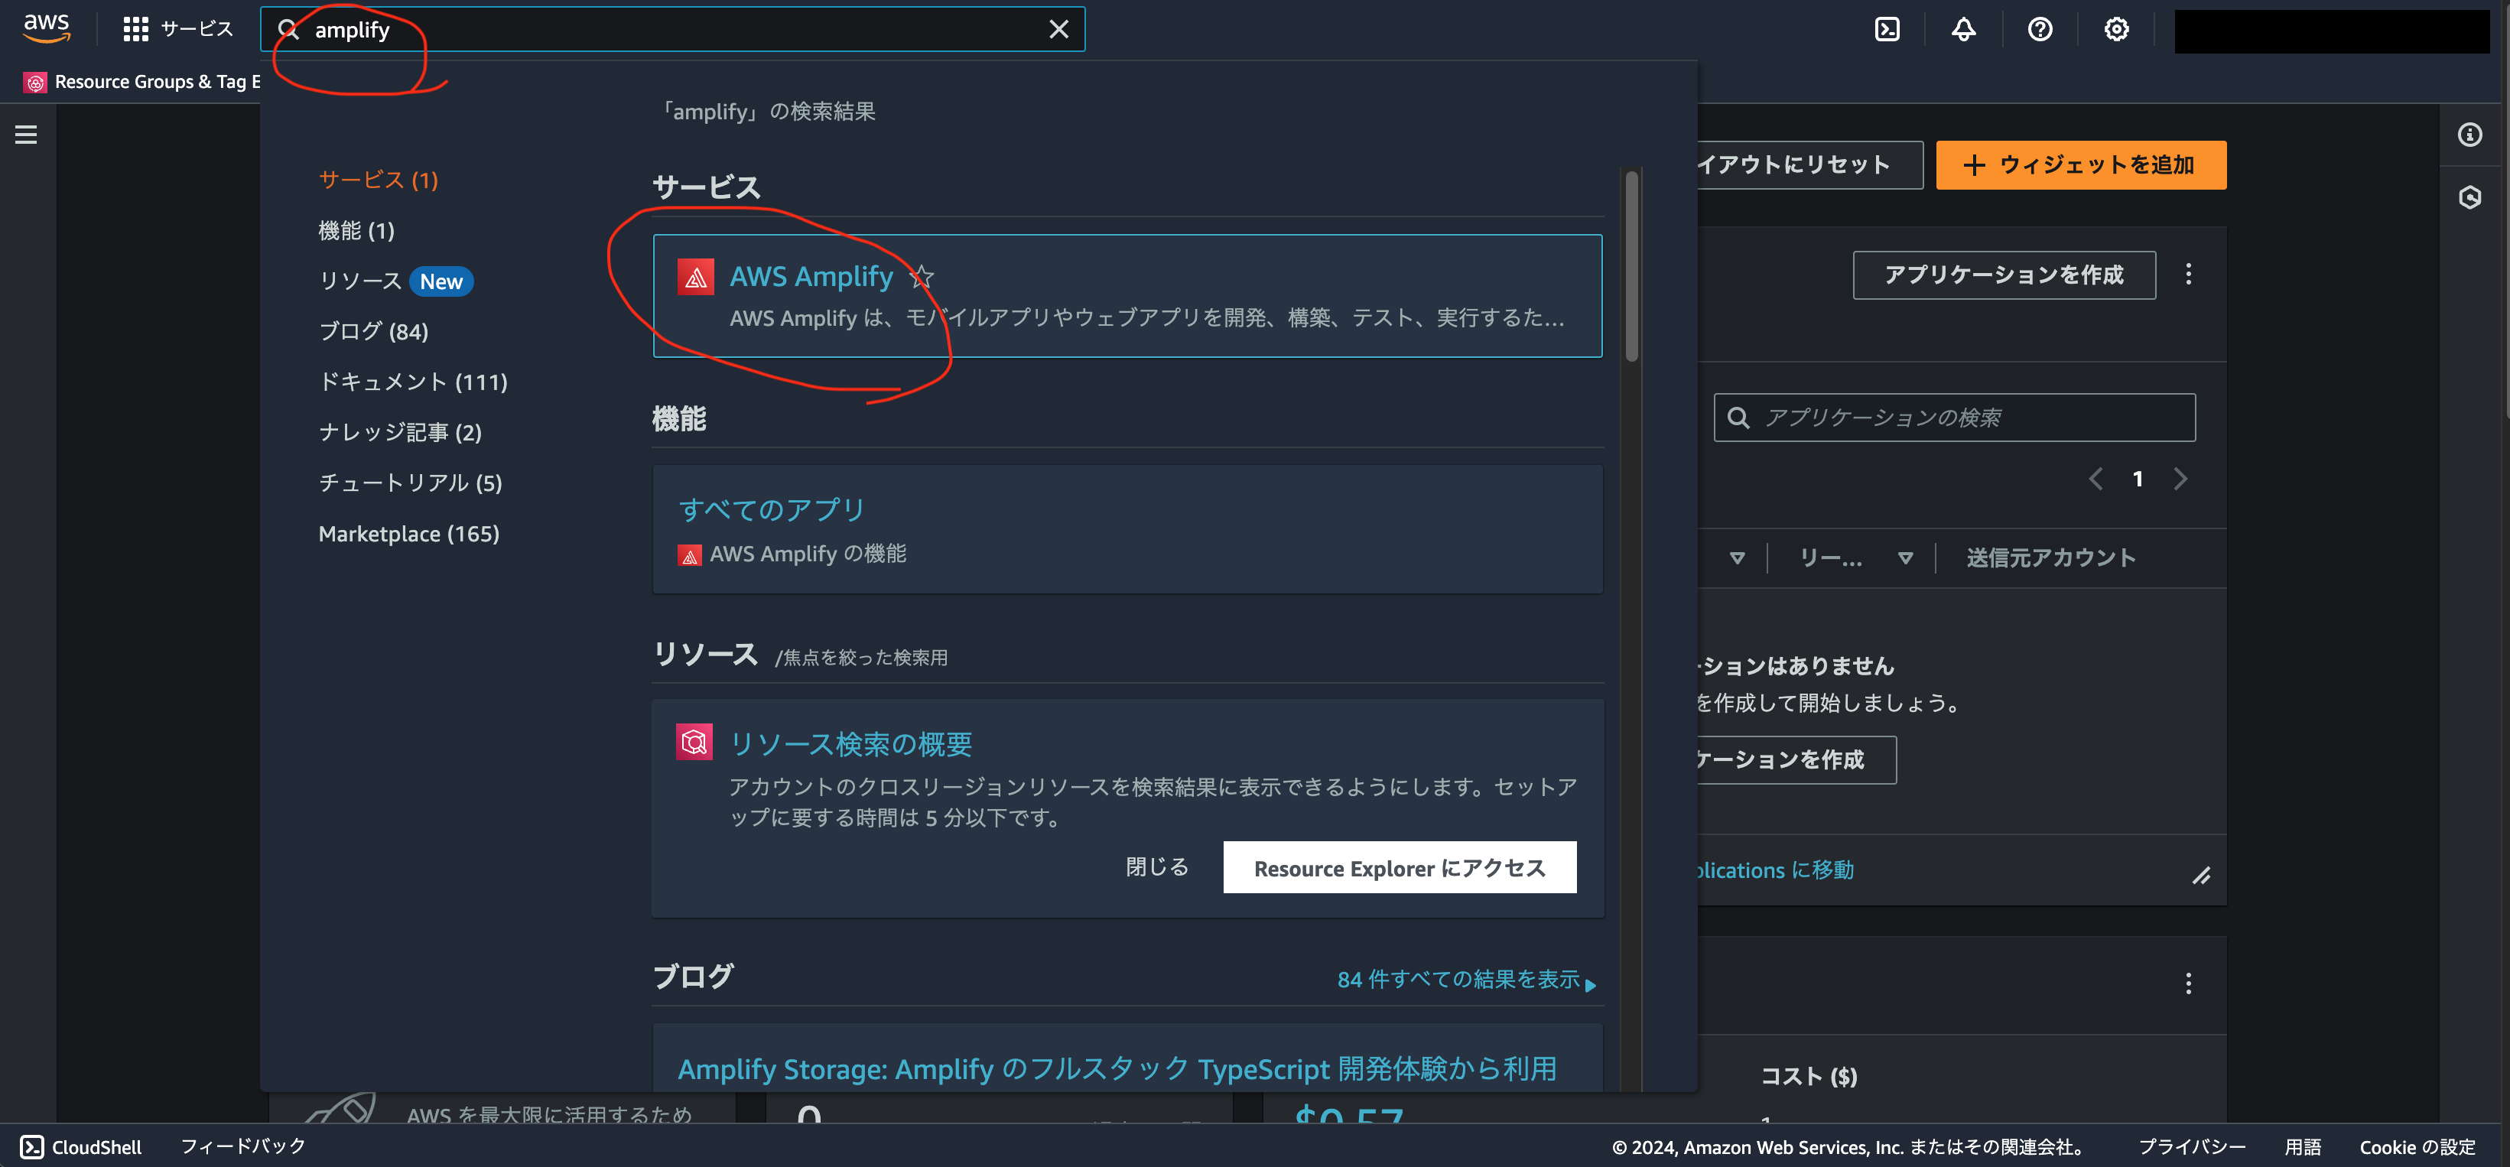Image resolution: width=2510 pixels, height=1167 pixels.
Task: Open three-dot menu in the cost widget
Action: coord(2189,983)
